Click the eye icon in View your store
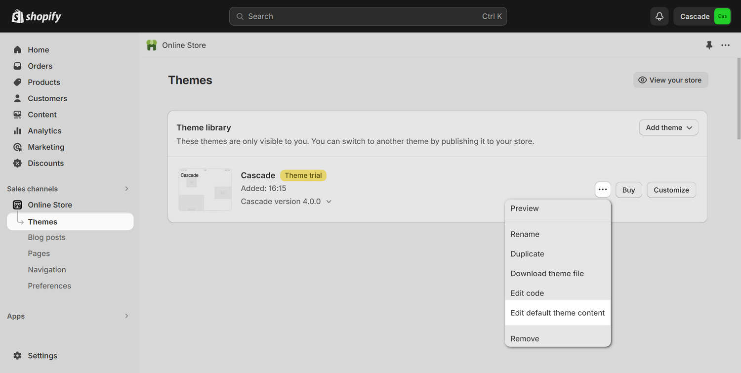This screenshot has width=741, height=373. [642, 80]
